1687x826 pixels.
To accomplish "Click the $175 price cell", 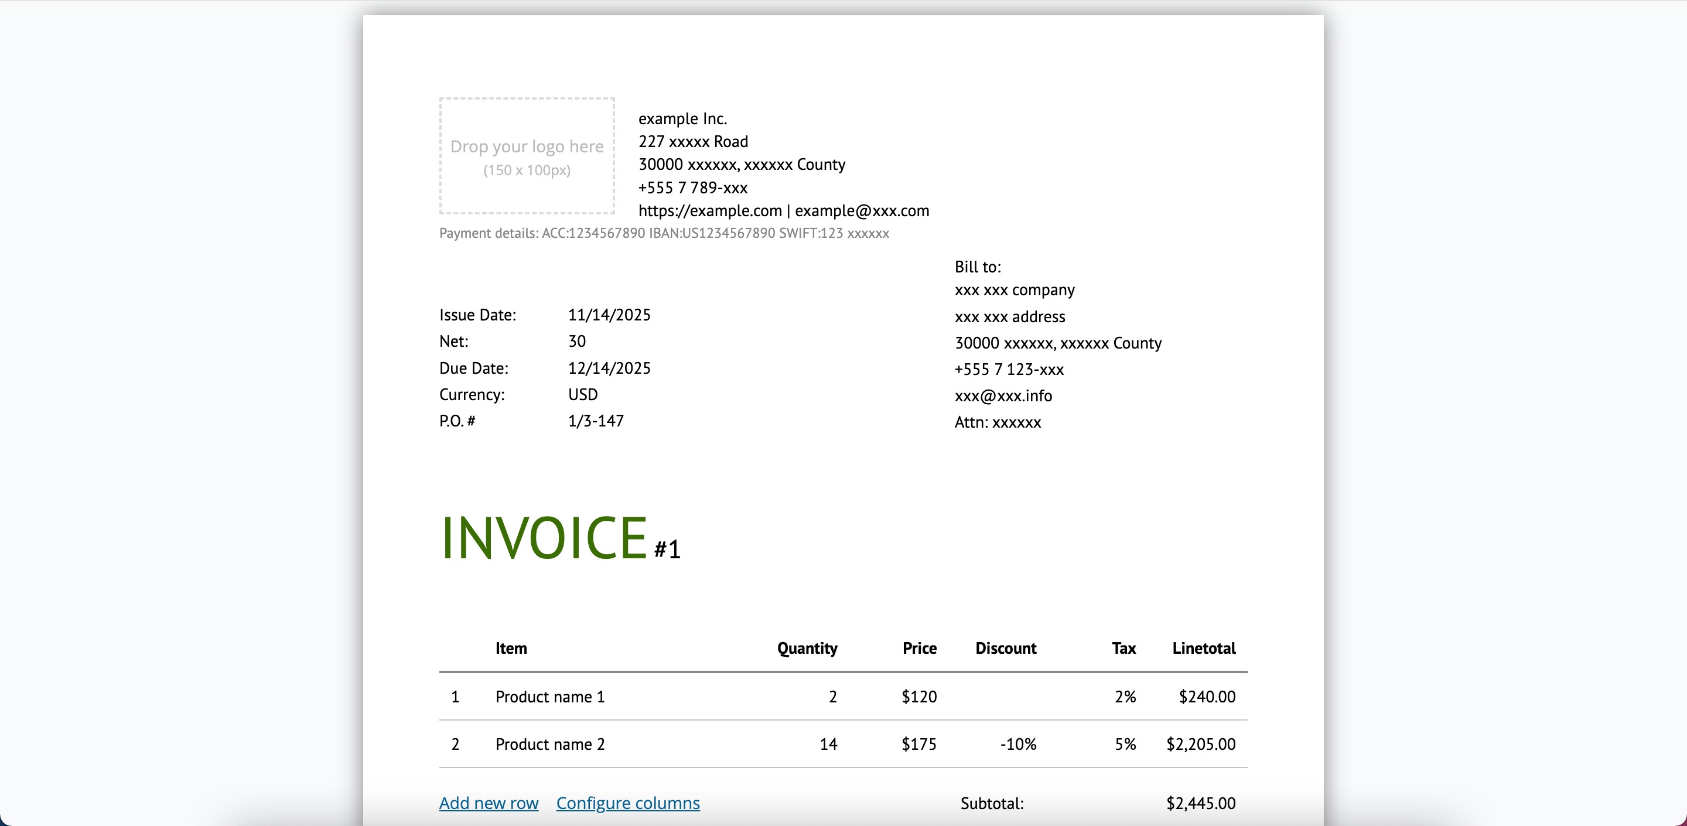I will [918, 744].
